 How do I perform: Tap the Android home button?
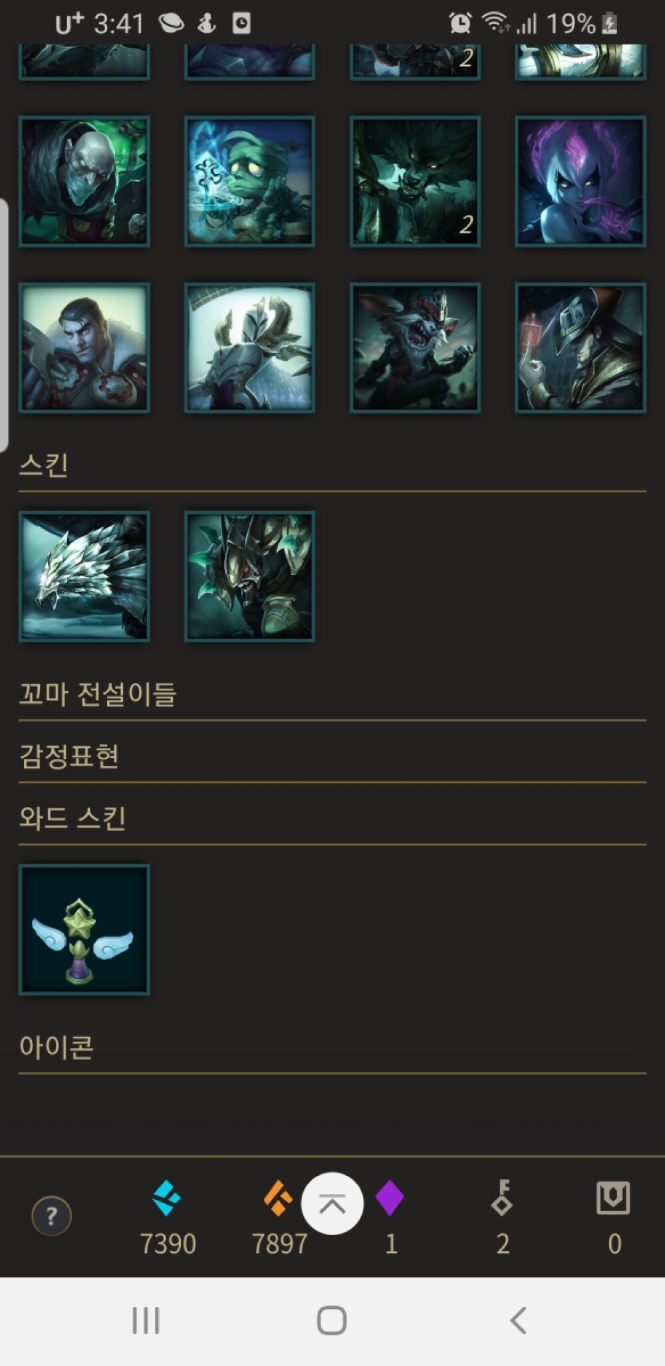point(332,1320)
